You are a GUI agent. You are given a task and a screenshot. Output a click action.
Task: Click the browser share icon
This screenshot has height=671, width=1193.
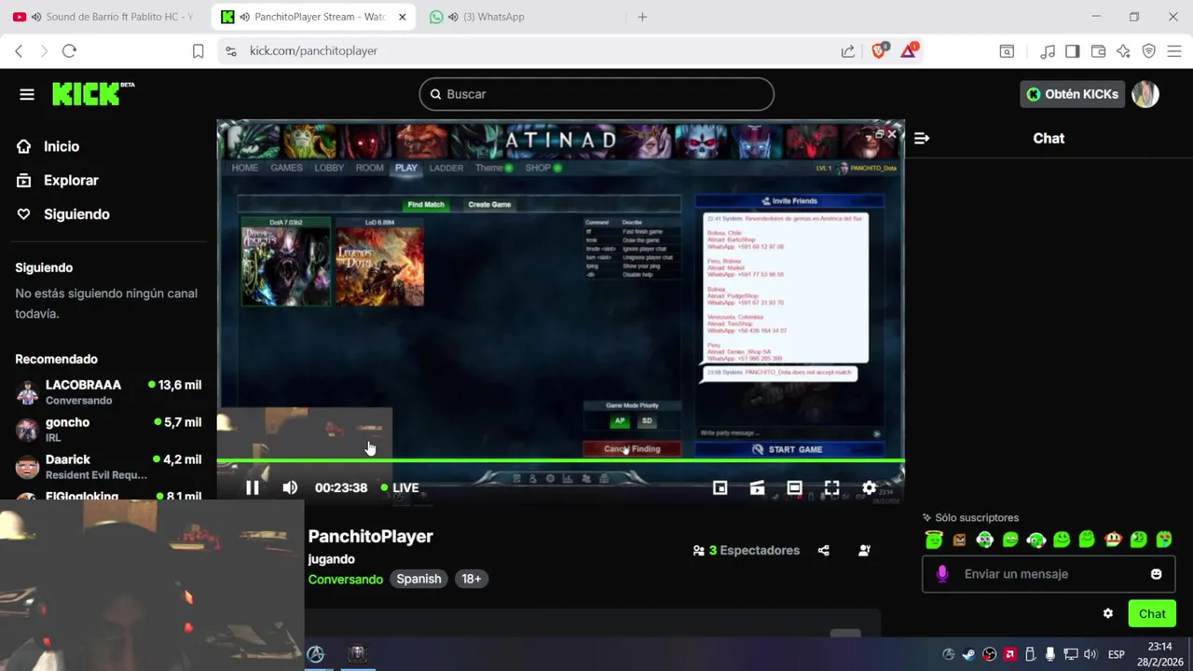tap(847, 51)
